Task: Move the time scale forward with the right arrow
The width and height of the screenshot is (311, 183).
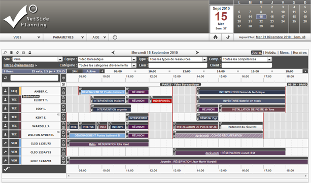Action: [305, 71]
